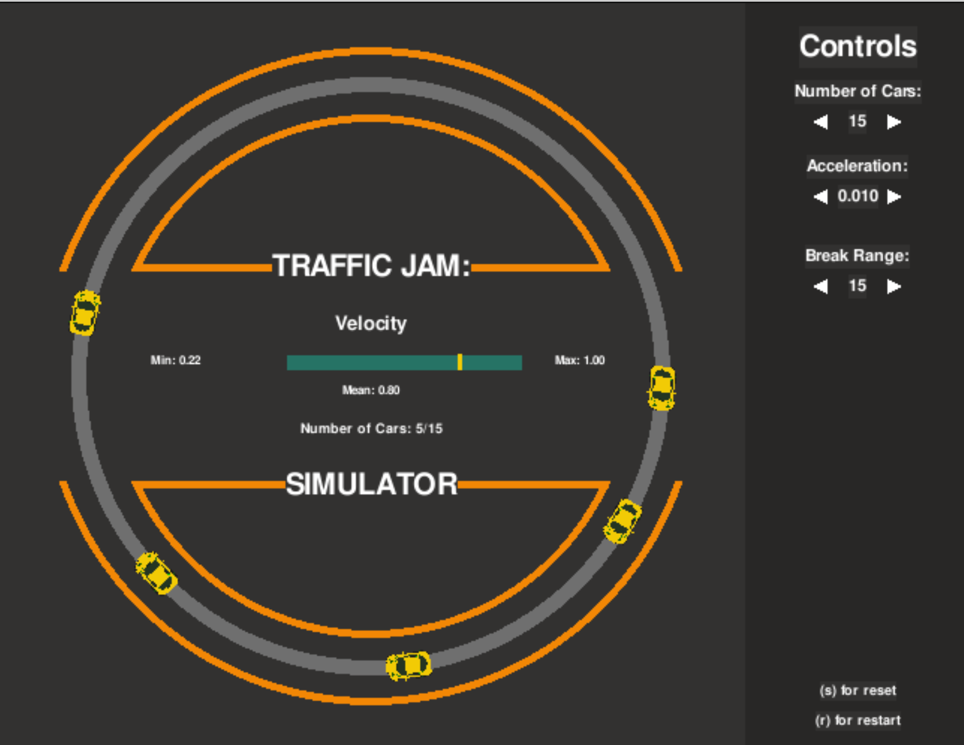Click the yellow car at the bottom of track
The width and height of the screenshot is (964, 745).
tap(409, 666)
